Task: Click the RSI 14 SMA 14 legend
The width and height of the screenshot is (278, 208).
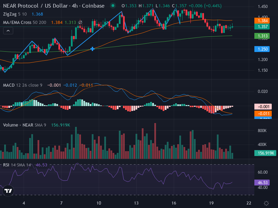Action: [x=17, y=165]
